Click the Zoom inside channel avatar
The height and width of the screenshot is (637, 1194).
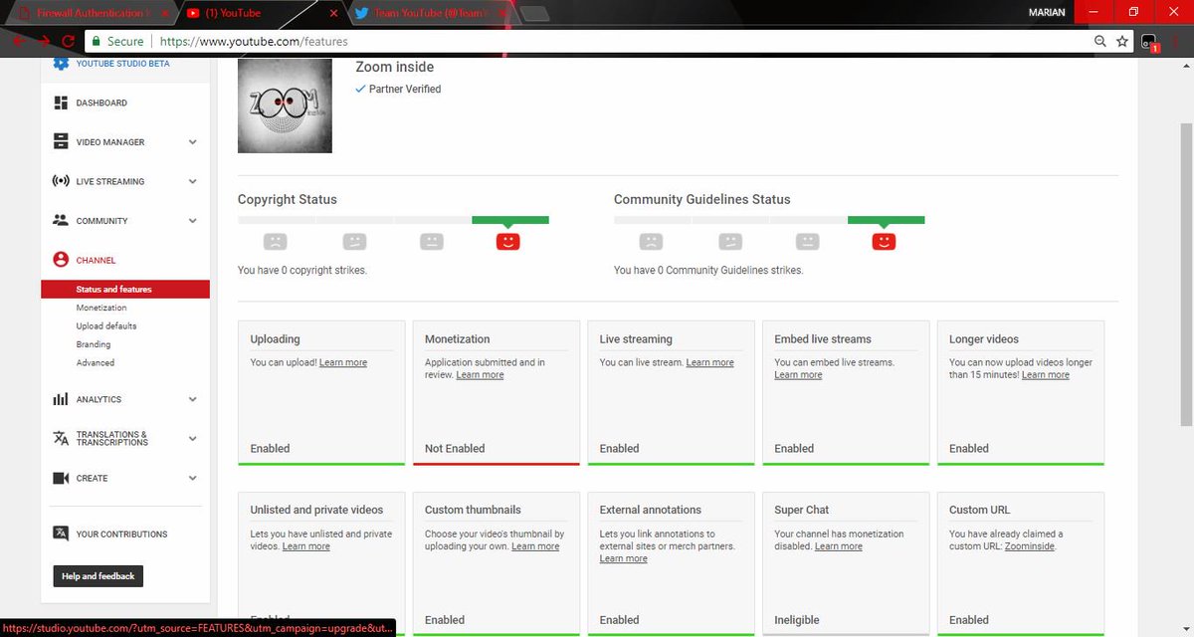(285, 106)
